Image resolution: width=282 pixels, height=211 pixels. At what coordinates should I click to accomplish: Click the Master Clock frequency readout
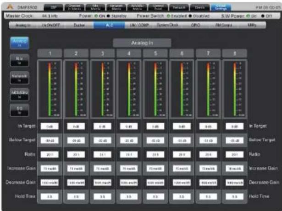coord(50,16)
